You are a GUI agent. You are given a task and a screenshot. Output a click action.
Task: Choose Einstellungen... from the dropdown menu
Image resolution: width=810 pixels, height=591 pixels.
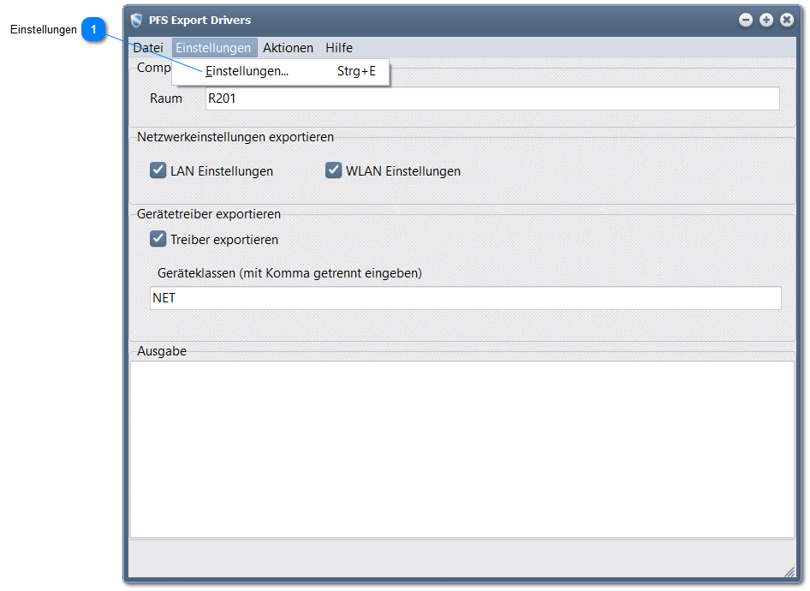pos(247,72)
